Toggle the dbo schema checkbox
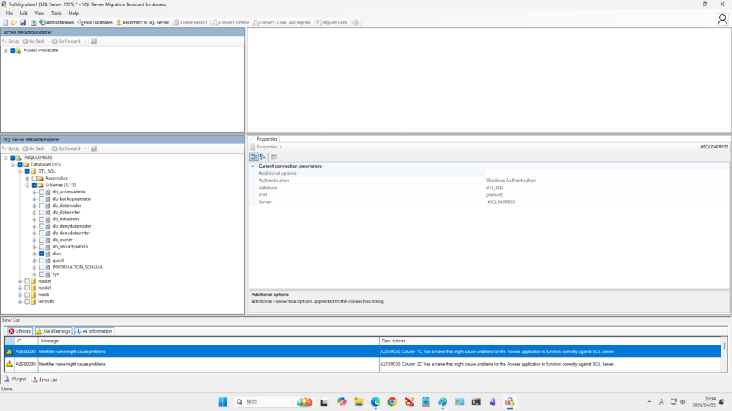This screenshot has height=411, width=732. pos(41,253)
